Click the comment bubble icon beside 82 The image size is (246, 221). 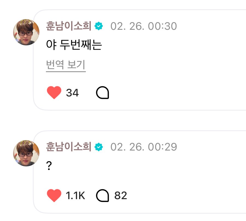[102, 196]
